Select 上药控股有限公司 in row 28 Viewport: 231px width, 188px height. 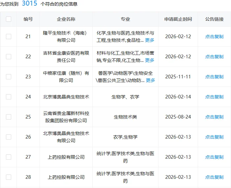pyautogui.click(x=66, y=177)
